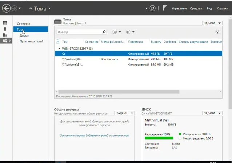Open the navigation history dropdown arrow

click(20, 8)
